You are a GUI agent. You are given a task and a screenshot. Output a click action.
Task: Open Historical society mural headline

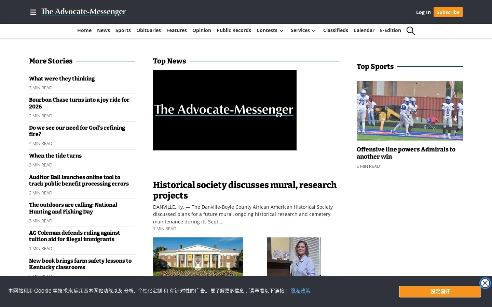(245, 190)
